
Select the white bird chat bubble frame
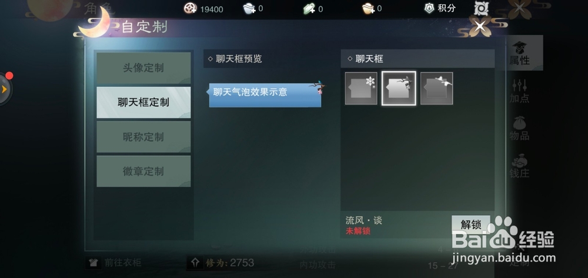436,88
